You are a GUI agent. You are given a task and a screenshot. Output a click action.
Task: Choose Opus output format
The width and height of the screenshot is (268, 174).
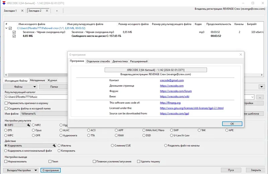point(33,130)
